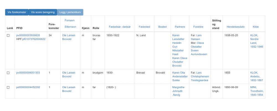Image resolution: width=277 pixels, height=111 pixels.
Task: Sort by Fødselsår- dødsår header
Action: point(120,27)
